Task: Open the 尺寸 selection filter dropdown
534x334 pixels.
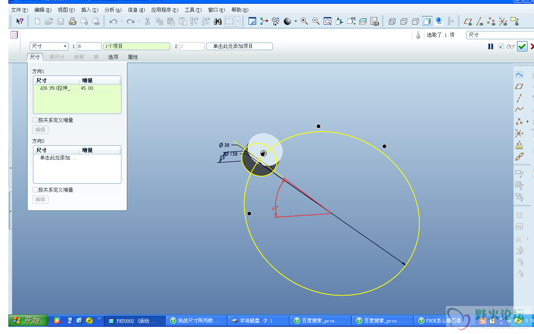Action: click(500, 35)
